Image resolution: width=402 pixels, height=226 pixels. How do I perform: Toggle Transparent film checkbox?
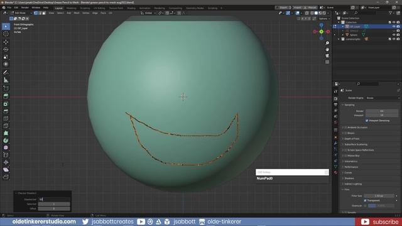365,201
